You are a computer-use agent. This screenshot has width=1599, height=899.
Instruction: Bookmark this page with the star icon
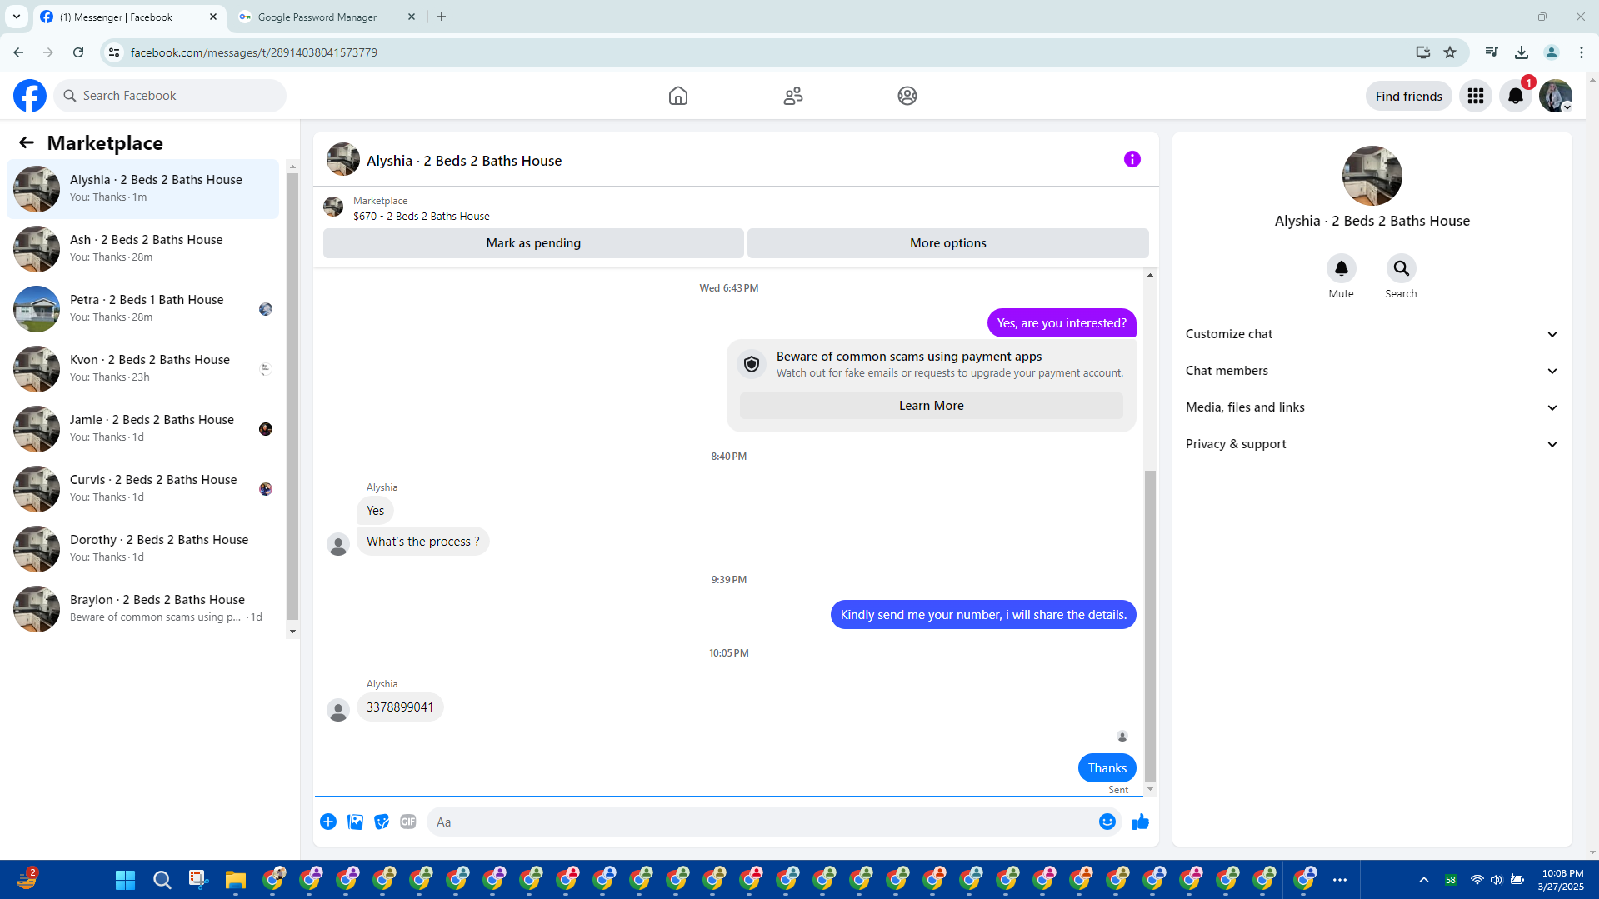(1450, 52)
